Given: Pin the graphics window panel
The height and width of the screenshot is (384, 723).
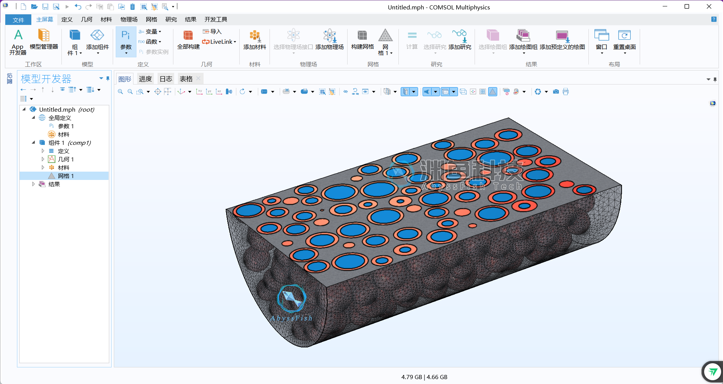Looking at the screenshot, I should coord(715,80).
